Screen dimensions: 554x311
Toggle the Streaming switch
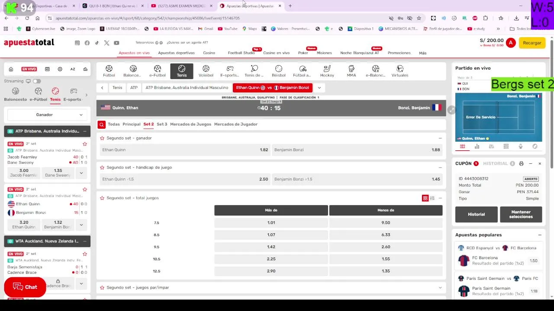(x=37, y=81)
